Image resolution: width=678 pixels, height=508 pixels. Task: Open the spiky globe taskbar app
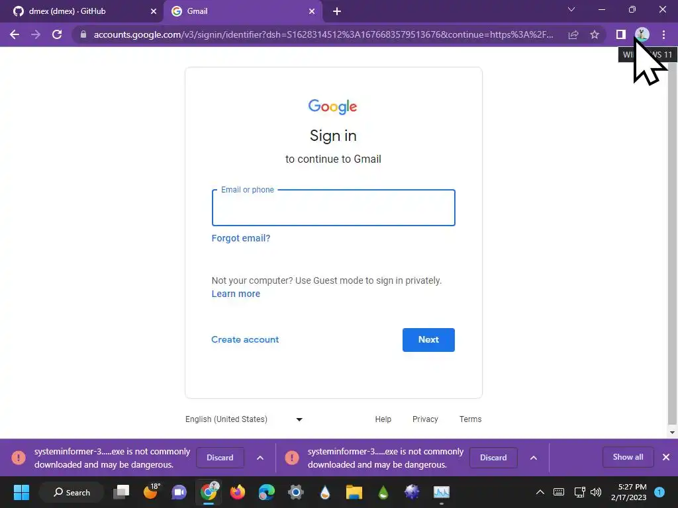pos(412,492)
